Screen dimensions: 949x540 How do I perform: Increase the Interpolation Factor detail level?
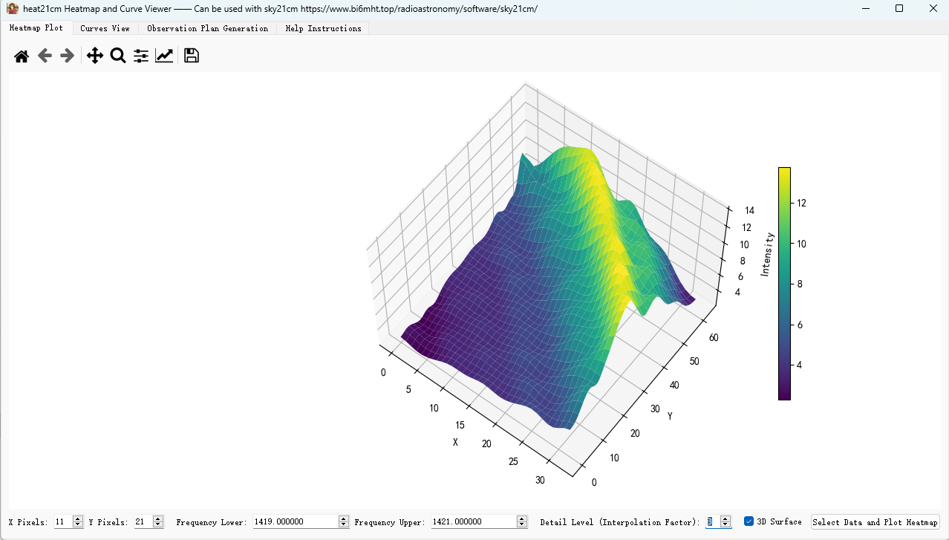[x=725, y=518]
